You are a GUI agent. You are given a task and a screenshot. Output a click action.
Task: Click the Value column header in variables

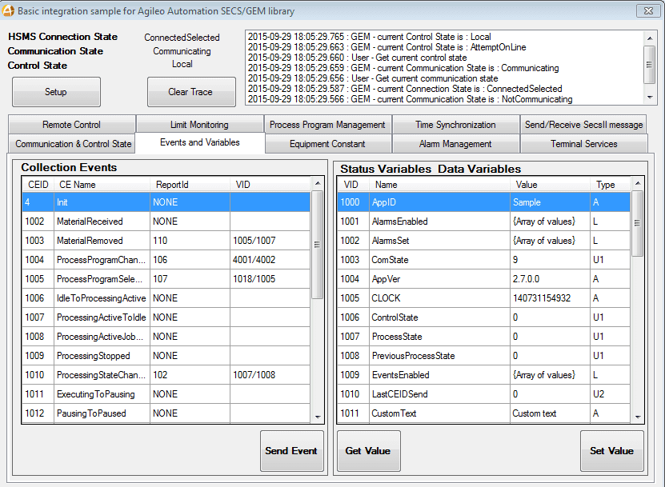(527, 185)
